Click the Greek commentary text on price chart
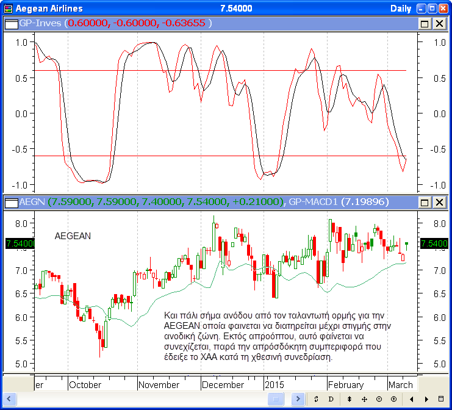 (278, 336)
